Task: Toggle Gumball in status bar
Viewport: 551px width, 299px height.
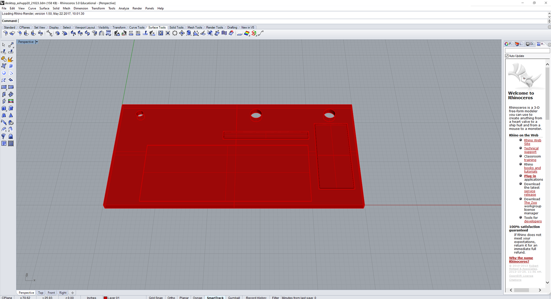Action: [234, 298]
